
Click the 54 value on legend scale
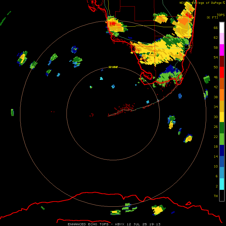tap(216, 57)
